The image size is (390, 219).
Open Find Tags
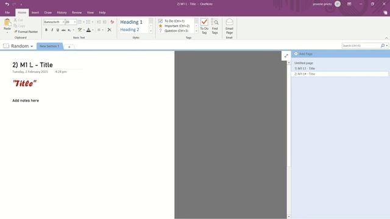215,26
